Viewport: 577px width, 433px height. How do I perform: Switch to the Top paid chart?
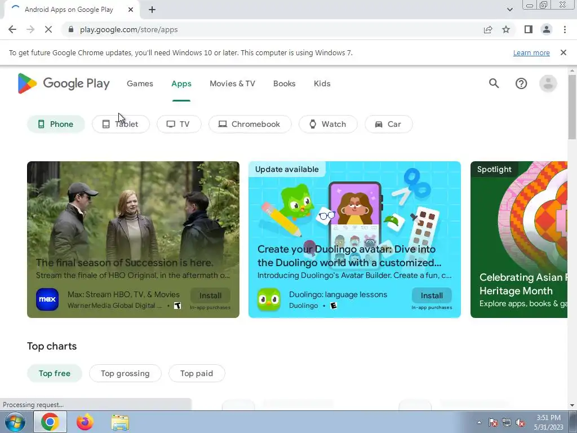(197, 373)
